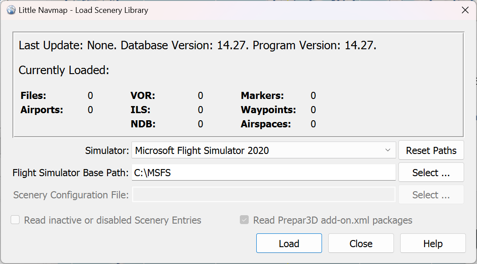Click the 'Markers:' label
This screenshot has height=264, width=477.
[x=262, y=95]
